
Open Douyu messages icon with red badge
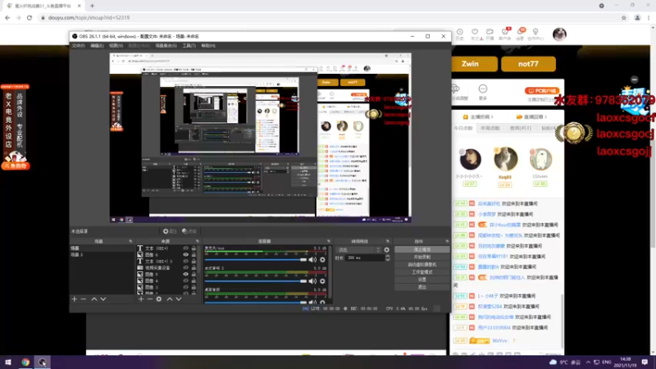click(521, 32)
